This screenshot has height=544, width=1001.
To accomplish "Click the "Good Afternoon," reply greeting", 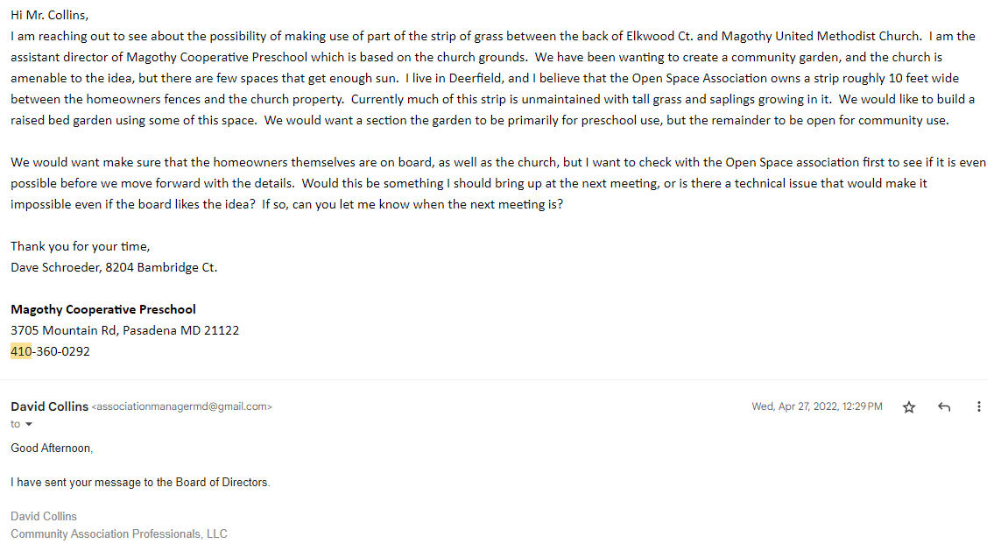I will 51,449.
